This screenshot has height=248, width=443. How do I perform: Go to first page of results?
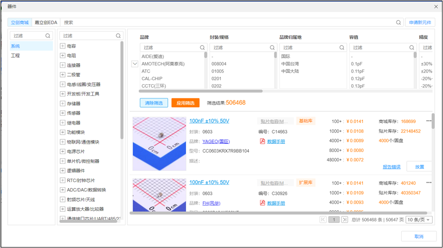coord(323,219)
